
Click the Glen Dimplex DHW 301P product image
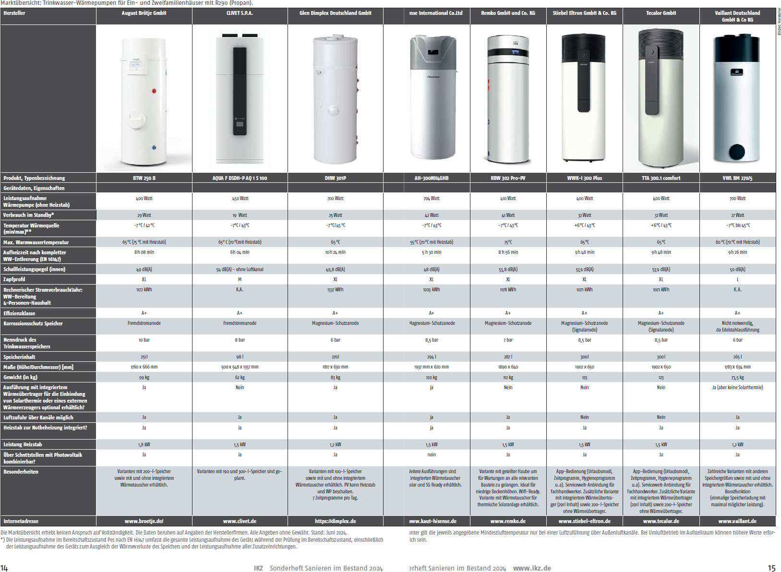pos(336,98)
